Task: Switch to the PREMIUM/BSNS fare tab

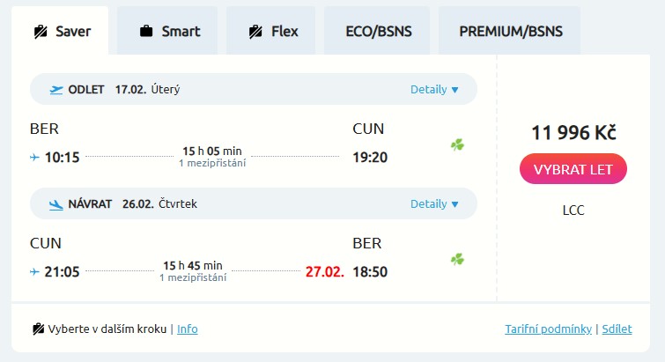Action: pos(509,32)
